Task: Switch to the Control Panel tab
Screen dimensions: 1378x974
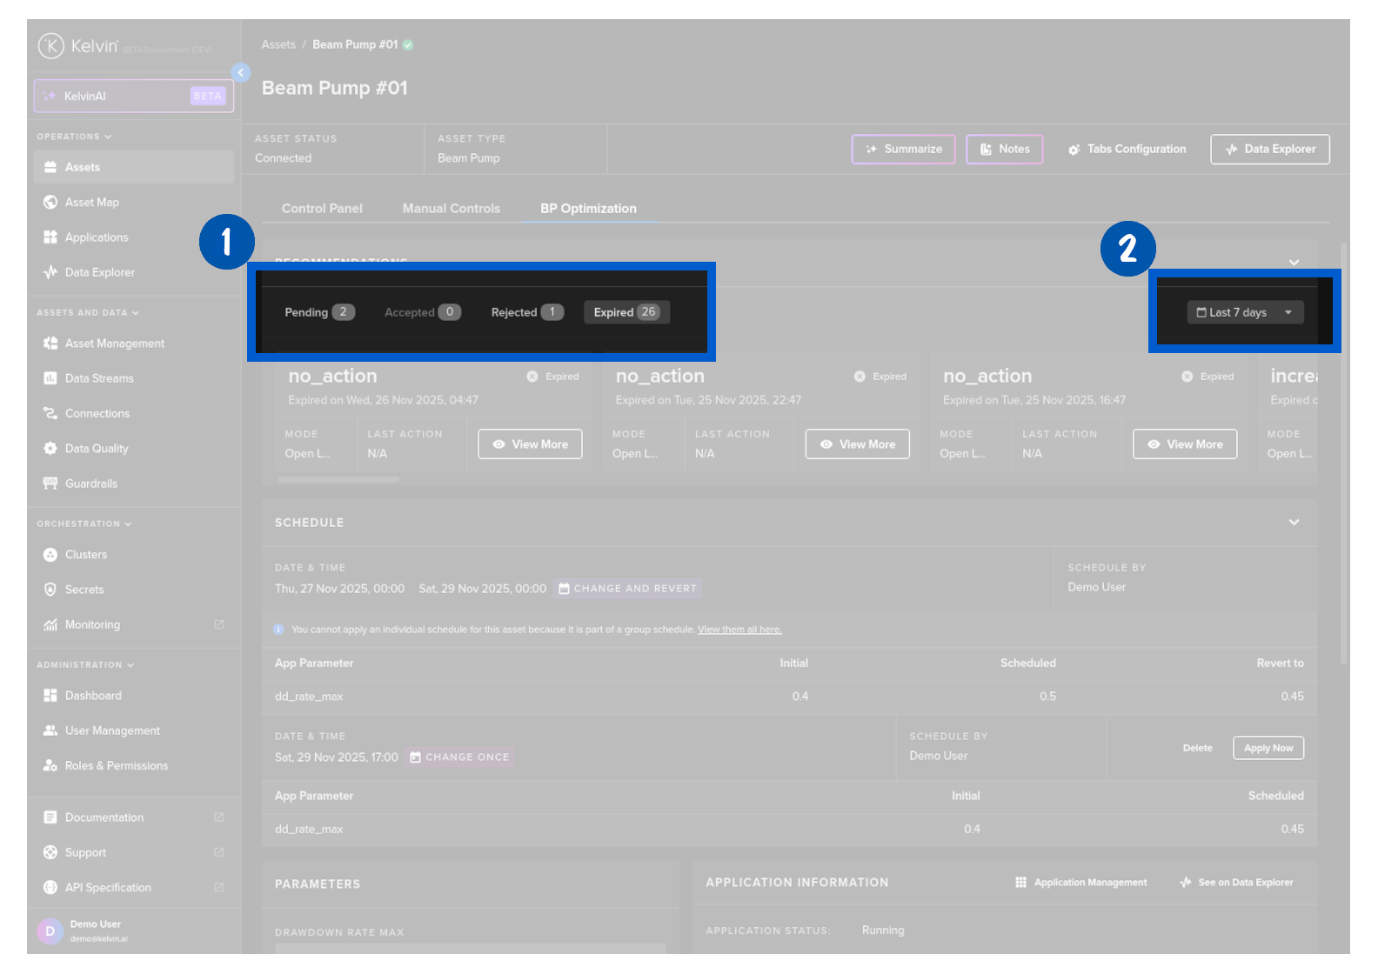Action: tap(322, 209)
